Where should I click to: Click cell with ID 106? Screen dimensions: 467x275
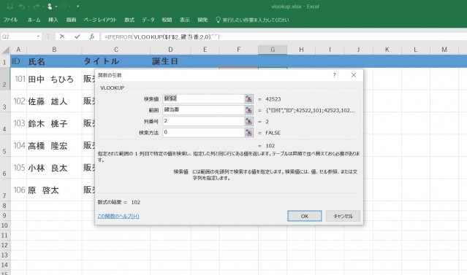click(x=18, y=190)
